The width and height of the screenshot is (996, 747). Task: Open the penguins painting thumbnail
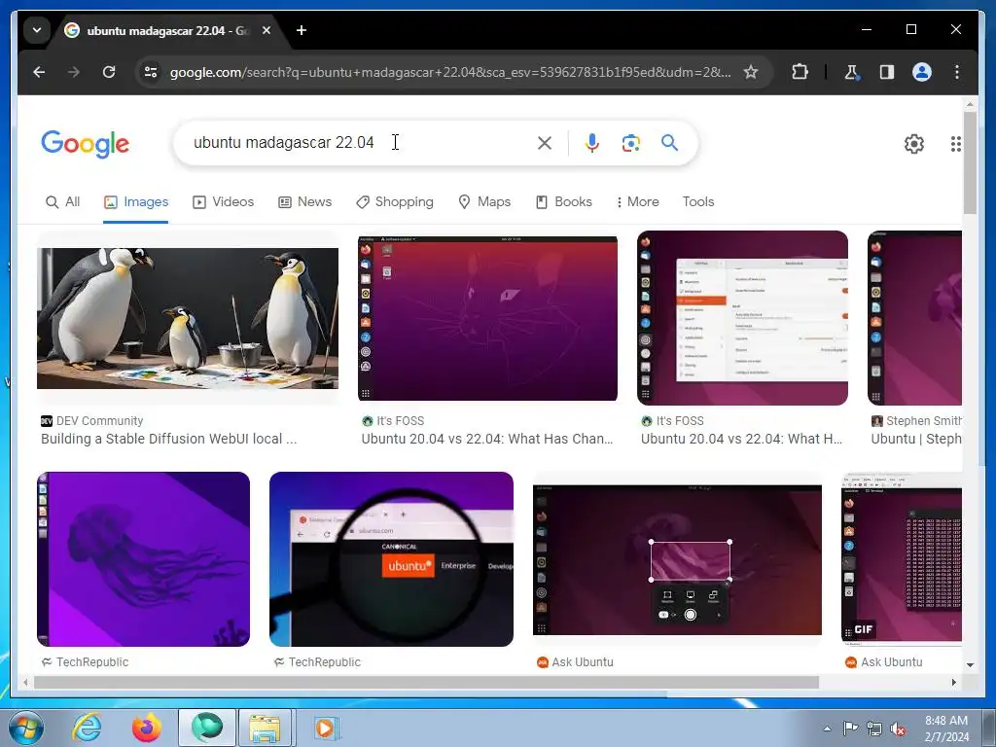tap(188, 318)
